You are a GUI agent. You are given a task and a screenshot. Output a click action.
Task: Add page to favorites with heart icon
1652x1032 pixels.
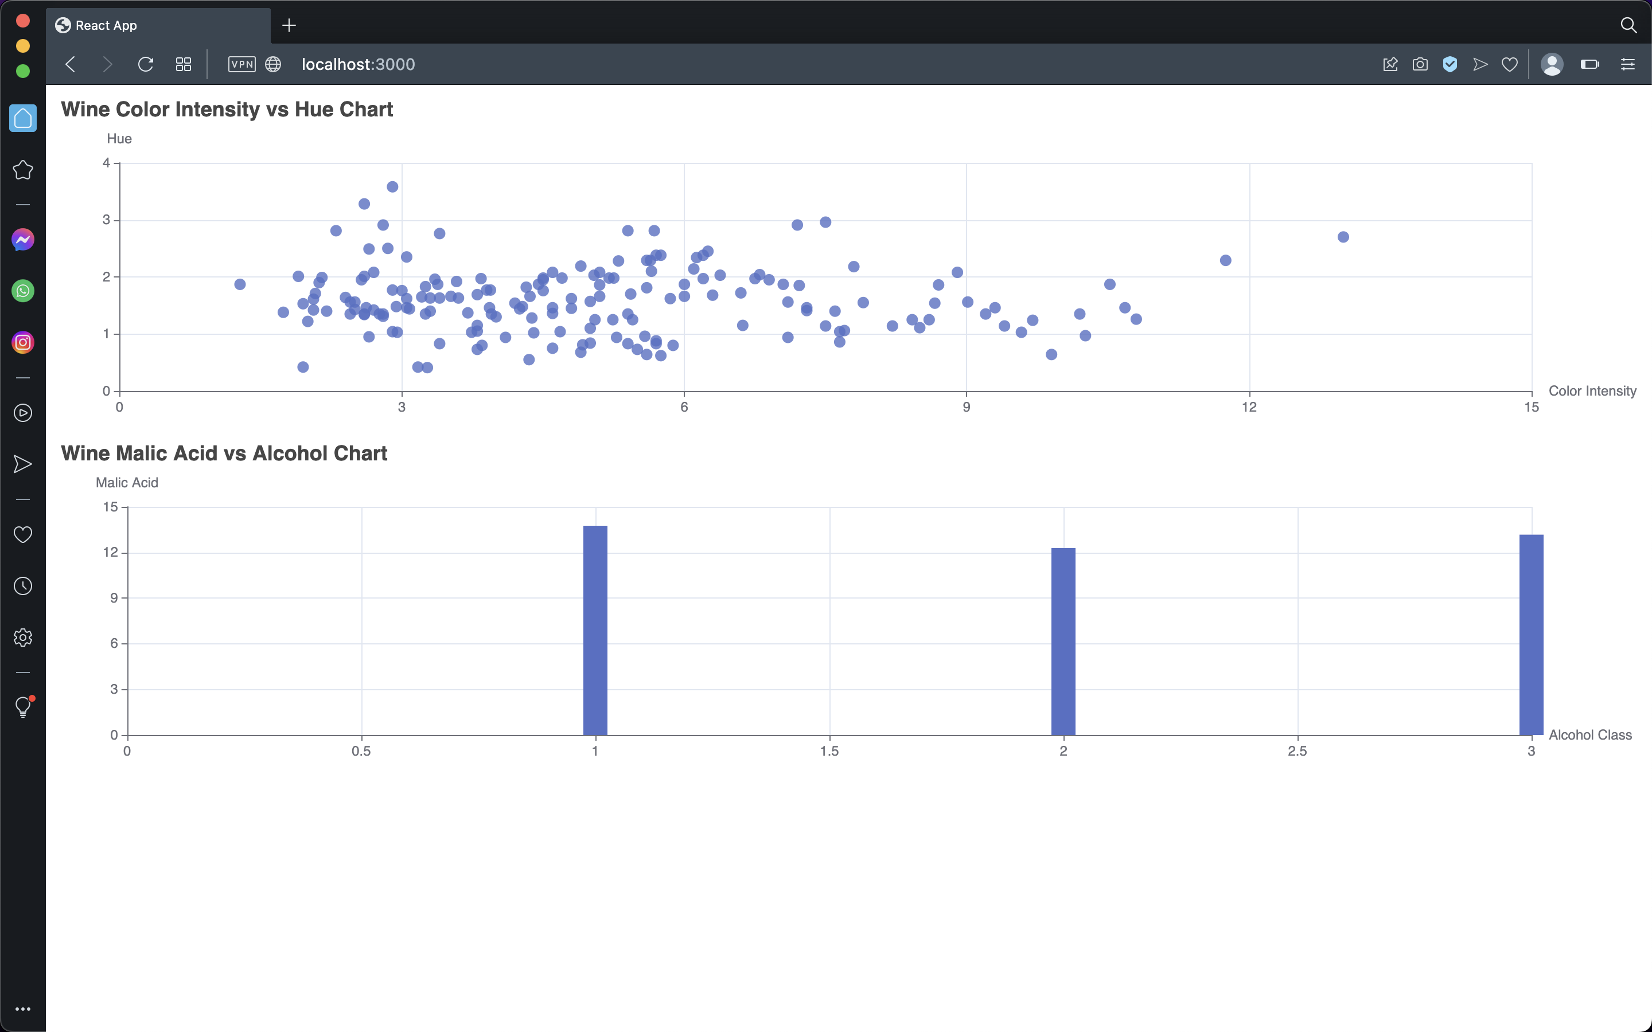click(x=1509, y=64)
